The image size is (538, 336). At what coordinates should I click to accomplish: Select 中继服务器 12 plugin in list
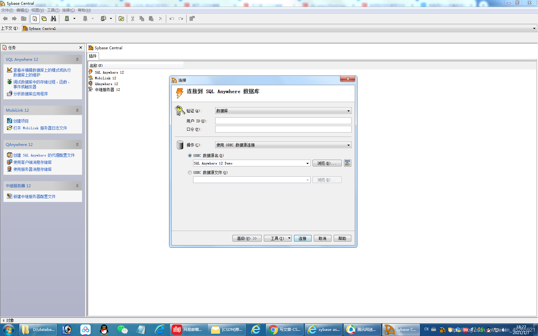tap(107, 90)
